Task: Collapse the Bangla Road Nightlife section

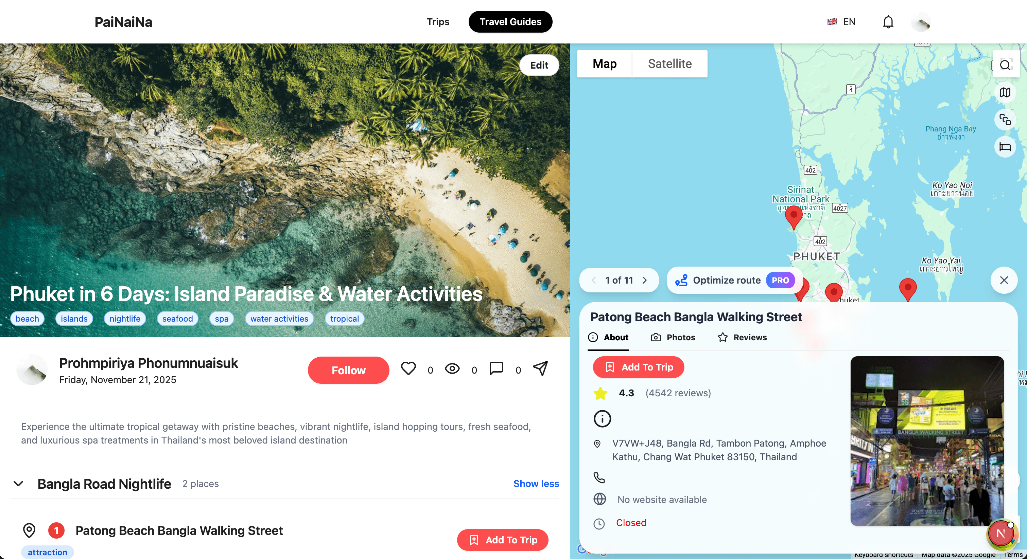Action: [18, 484]
